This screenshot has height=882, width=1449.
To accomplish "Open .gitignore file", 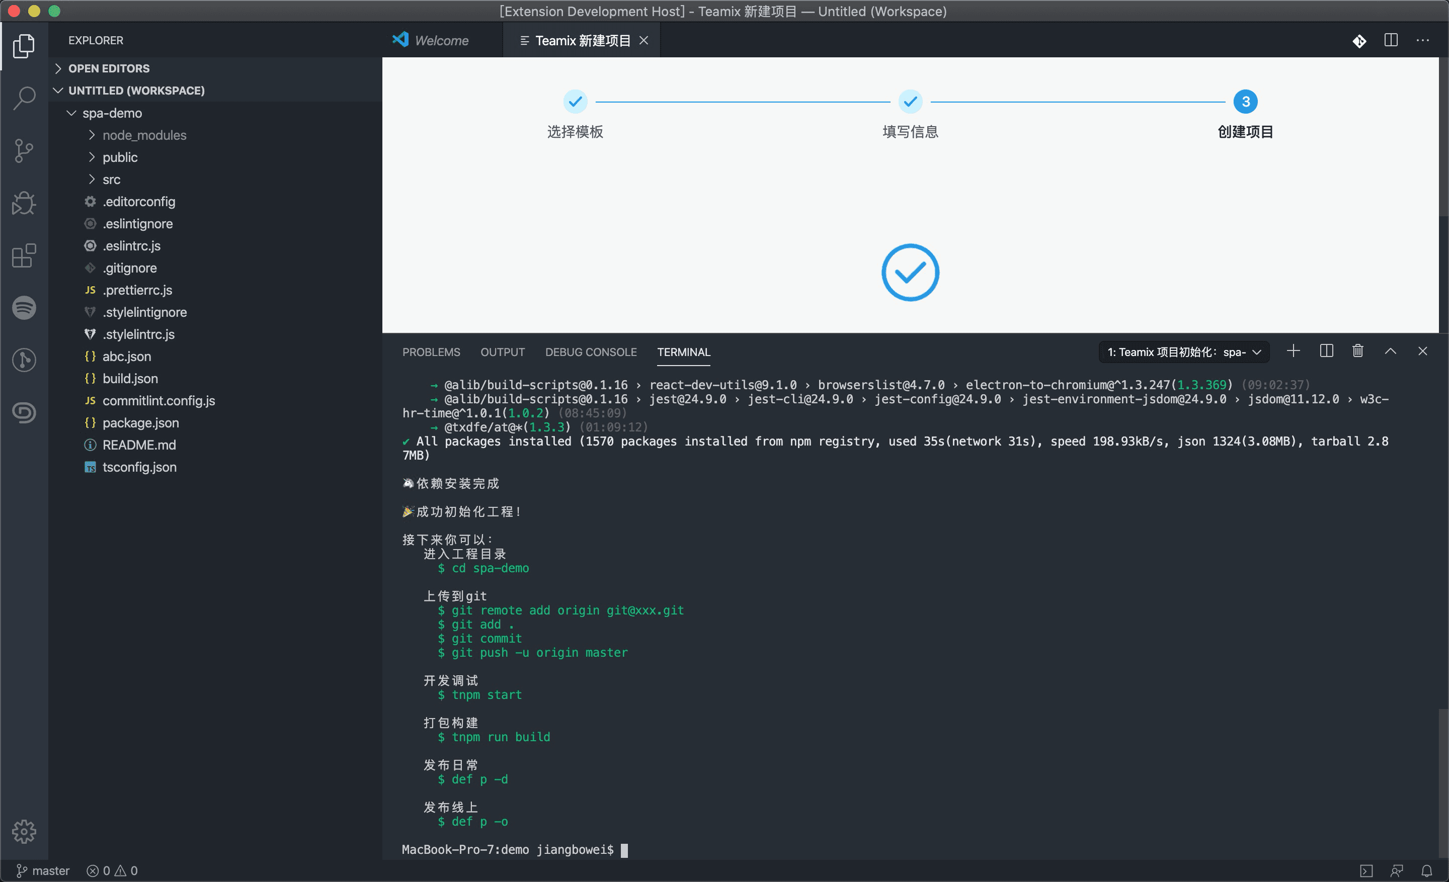I will pos(215,268).
